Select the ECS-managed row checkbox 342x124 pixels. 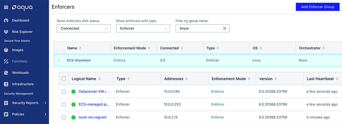click(x=64, y=104)
